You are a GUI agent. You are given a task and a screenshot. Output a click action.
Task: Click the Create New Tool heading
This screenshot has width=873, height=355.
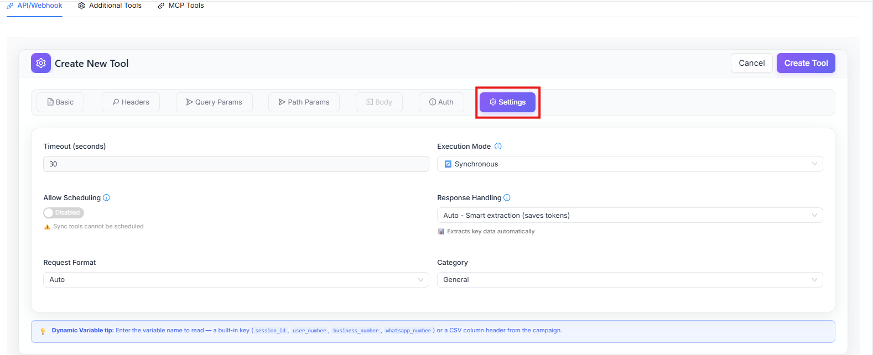pos(92,64)
